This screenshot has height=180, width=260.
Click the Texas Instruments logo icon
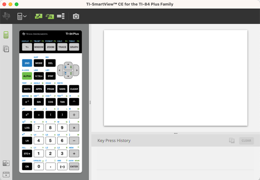(x=6, y=16)
